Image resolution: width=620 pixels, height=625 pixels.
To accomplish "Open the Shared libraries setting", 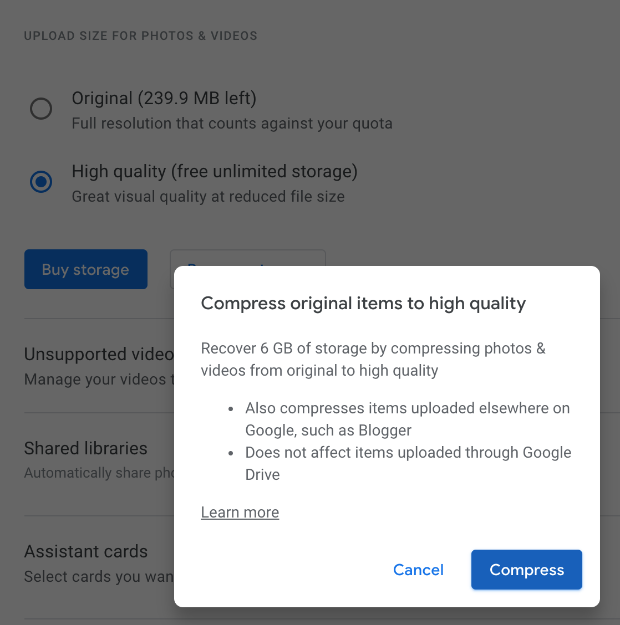I will click(85, 449).
